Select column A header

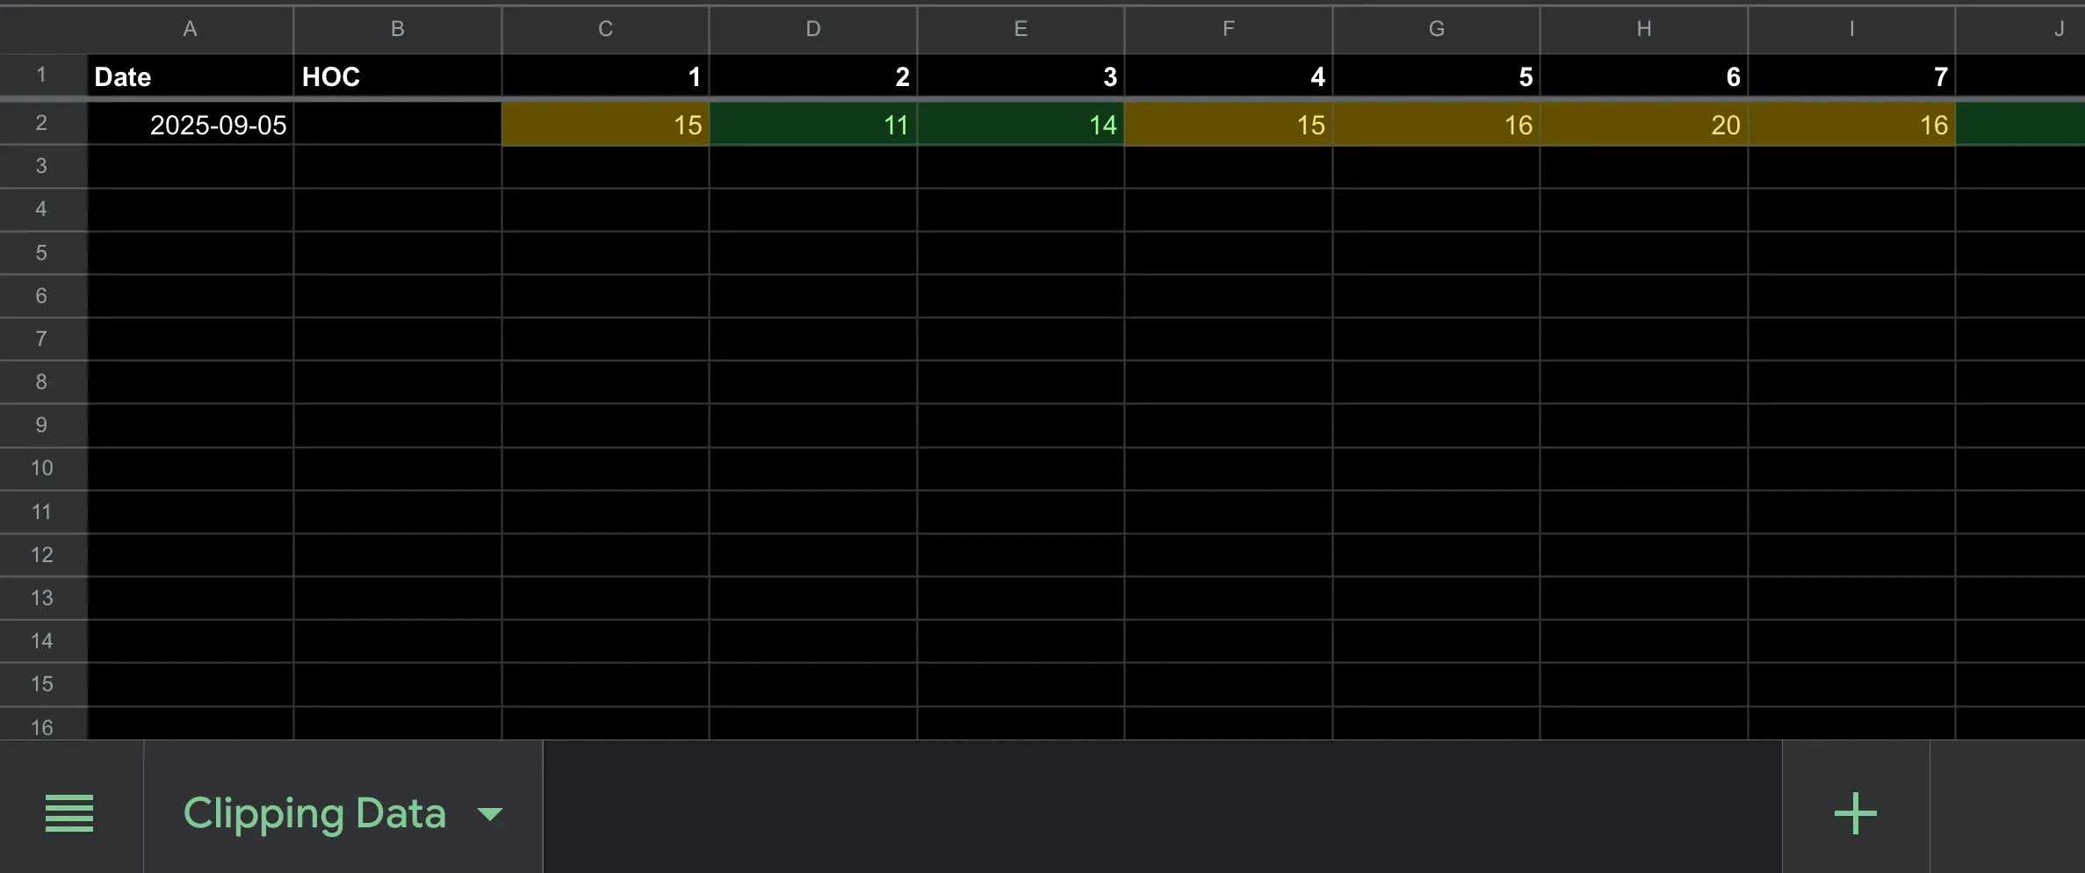tap(191, 28)
